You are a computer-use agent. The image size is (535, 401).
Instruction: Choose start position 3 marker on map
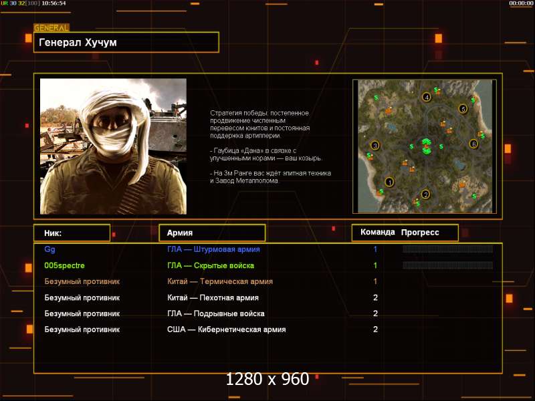(x=375, y=146)
